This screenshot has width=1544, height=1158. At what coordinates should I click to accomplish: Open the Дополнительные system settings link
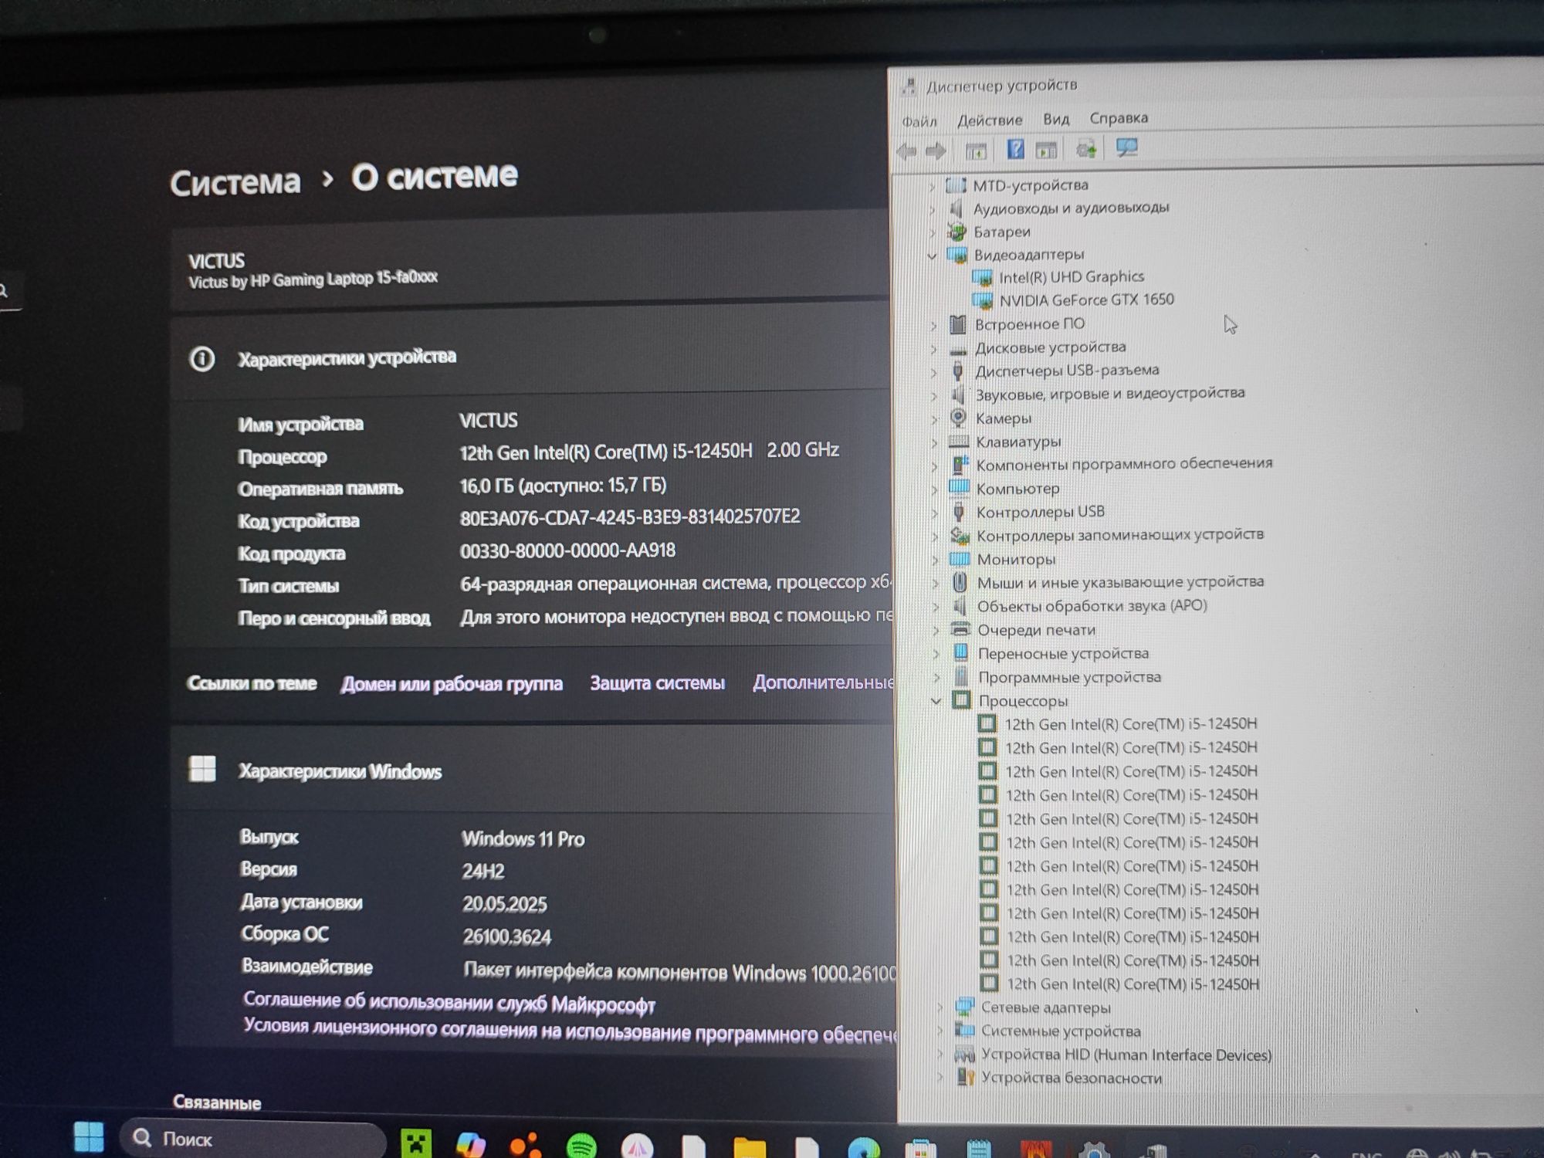(824, 682)
